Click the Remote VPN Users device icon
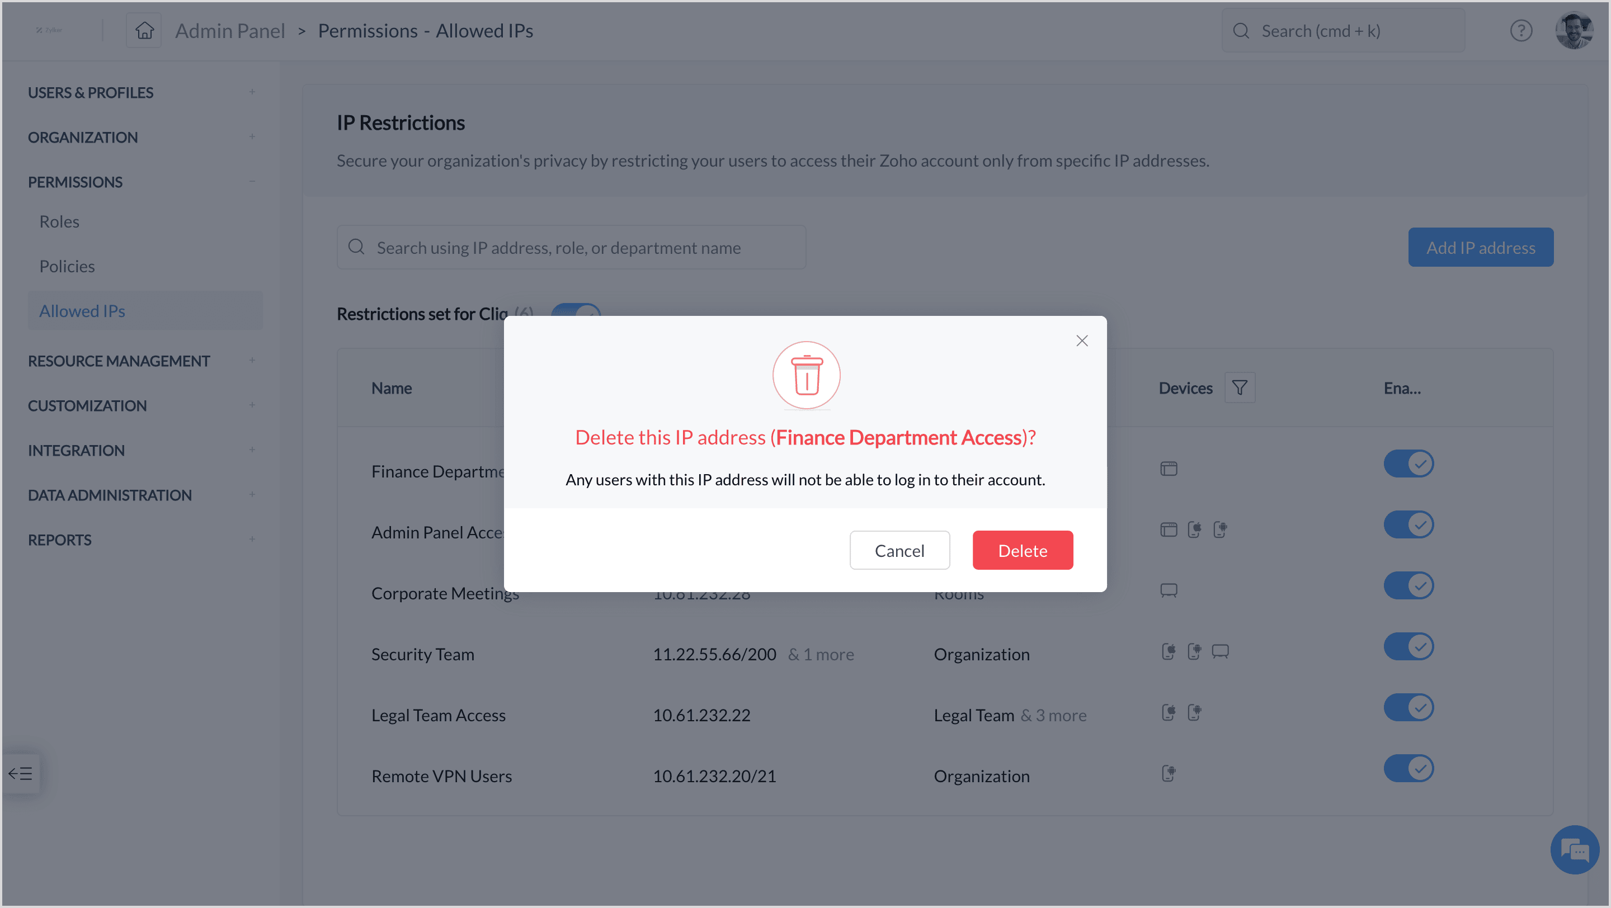 (1167, 774)
